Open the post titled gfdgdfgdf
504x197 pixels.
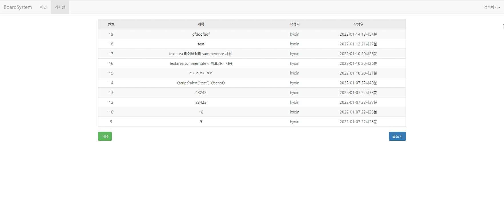pyautogui.click(x=201, y=34)
